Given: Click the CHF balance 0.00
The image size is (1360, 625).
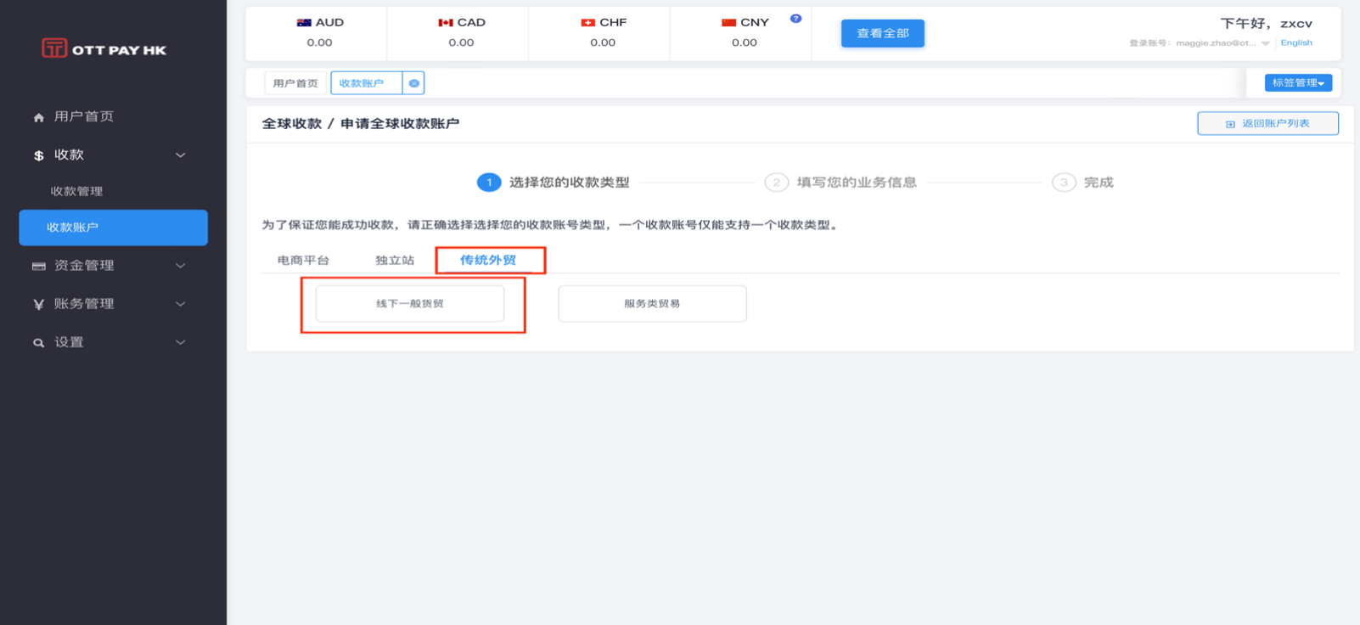Looking at the screenshot, I should click(603, 42).
